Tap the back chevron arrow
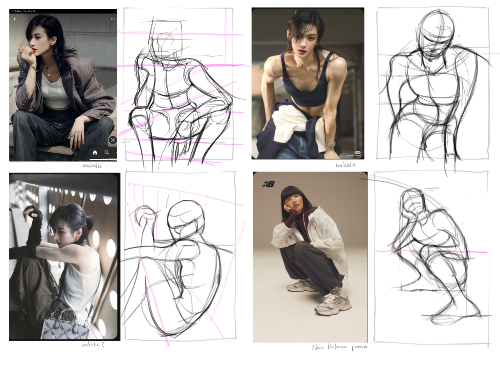This screenshot has height=375, width=500. (x=15, y=19)
